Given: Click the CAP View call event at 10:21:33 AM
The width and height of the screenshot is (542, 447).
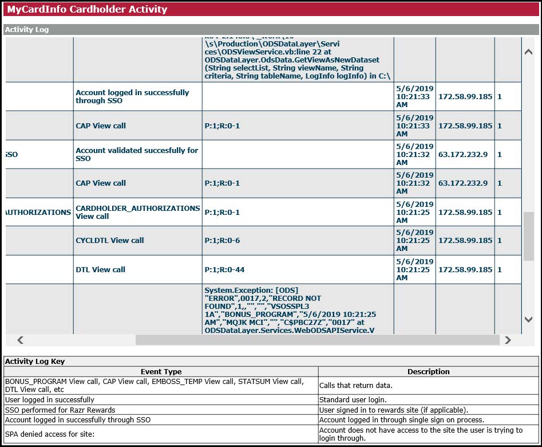Looking at the screenshot, I should pyautogui.click(x=101, y=126).
